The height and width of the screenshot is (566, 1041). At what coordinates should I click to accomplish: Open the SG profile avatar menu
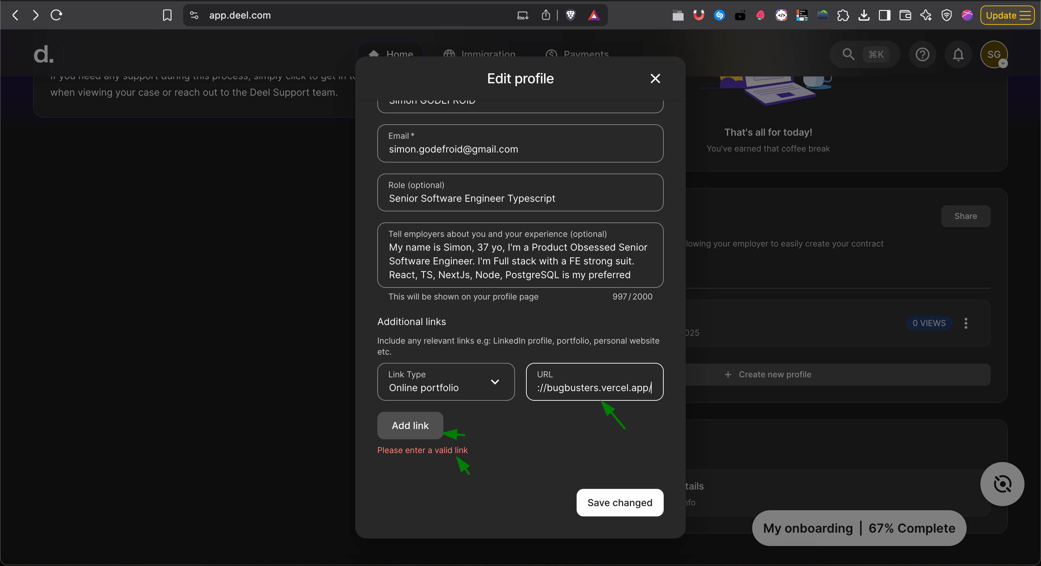click(x=994, y=54)
